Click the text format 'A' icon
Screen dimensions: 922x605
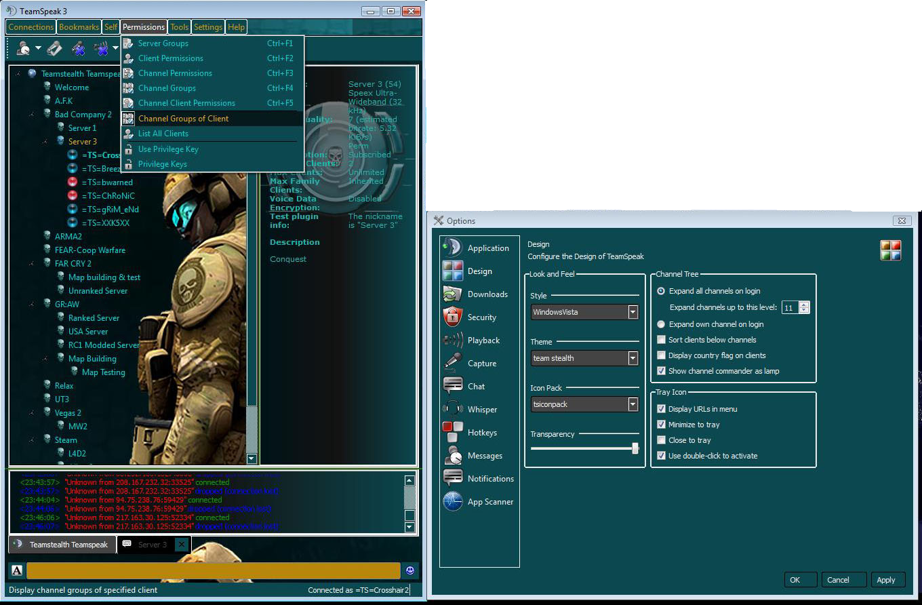(17, 570)
